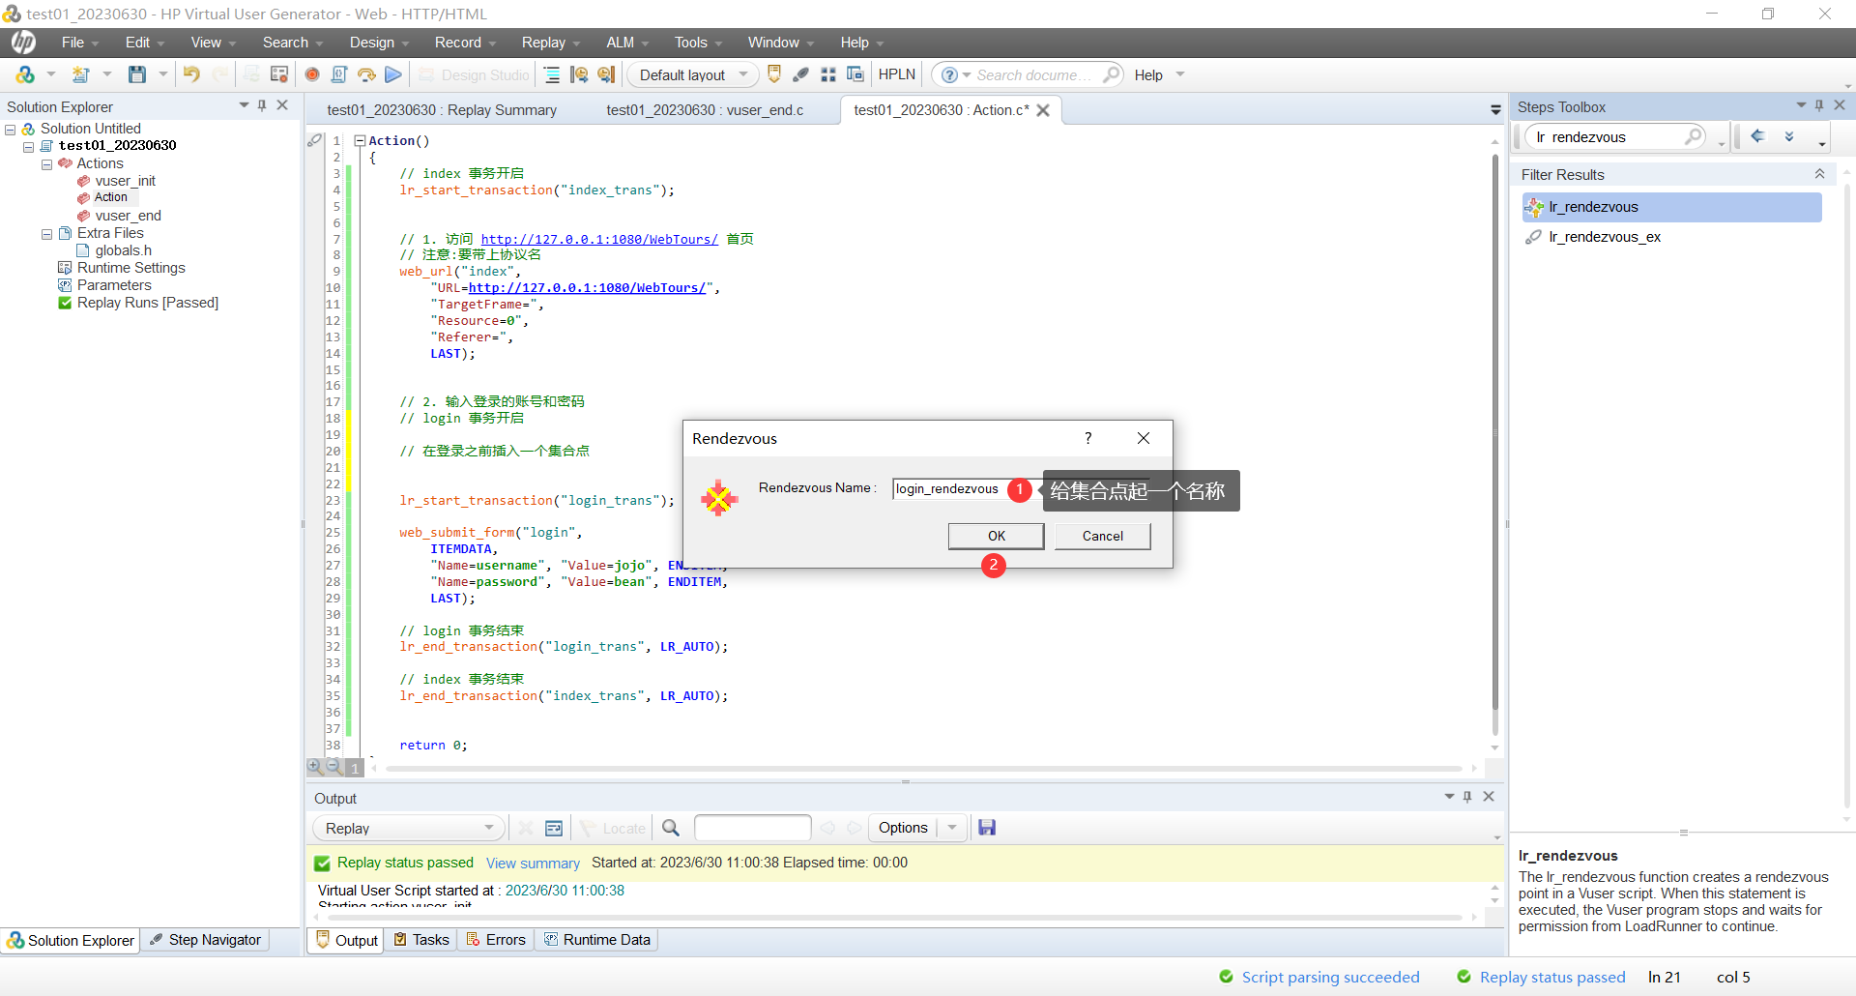Open the Runtime Data tab

597,940
